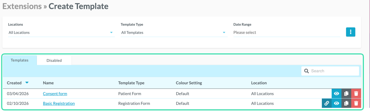370x111 pixels.
Task: Duplicate the Basic Registration template
Action: pos(346,103)
